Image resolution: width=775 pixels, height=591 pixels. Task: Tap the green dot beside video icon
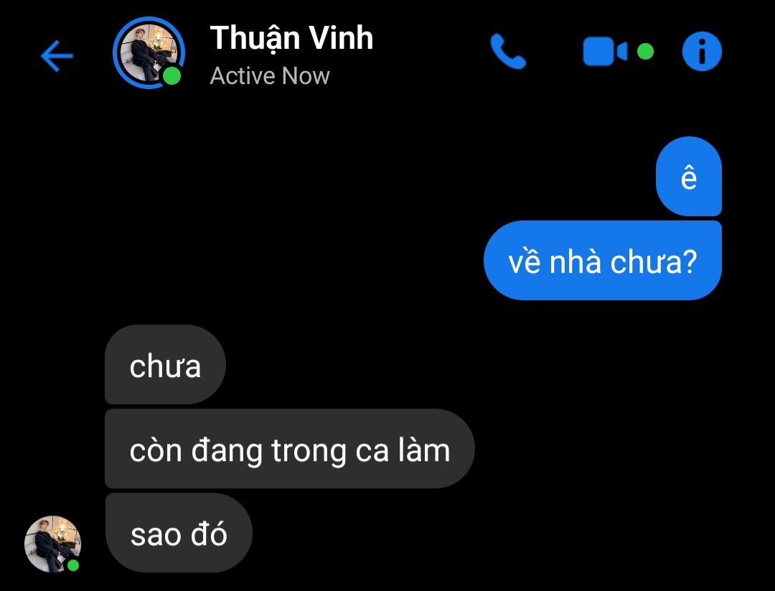645,52
